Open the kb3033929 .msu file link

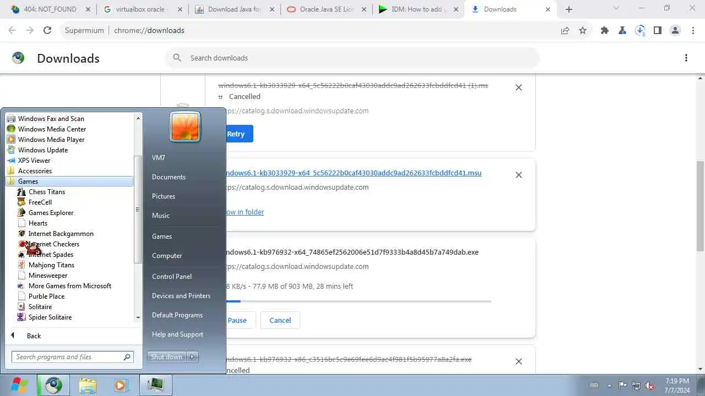352,173
